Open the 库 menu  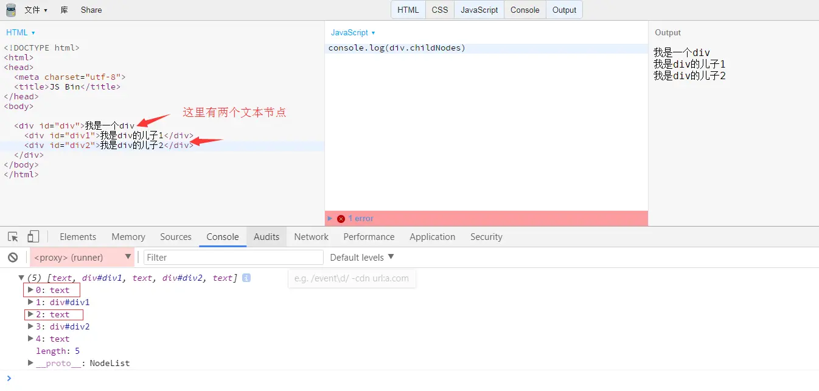tap(64, 10)
